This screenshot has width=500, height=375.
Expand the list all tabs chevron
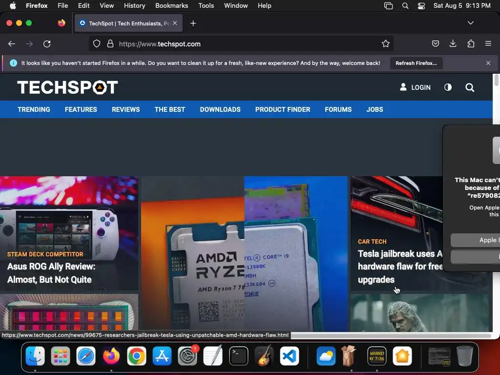click(x=470, y=23)
